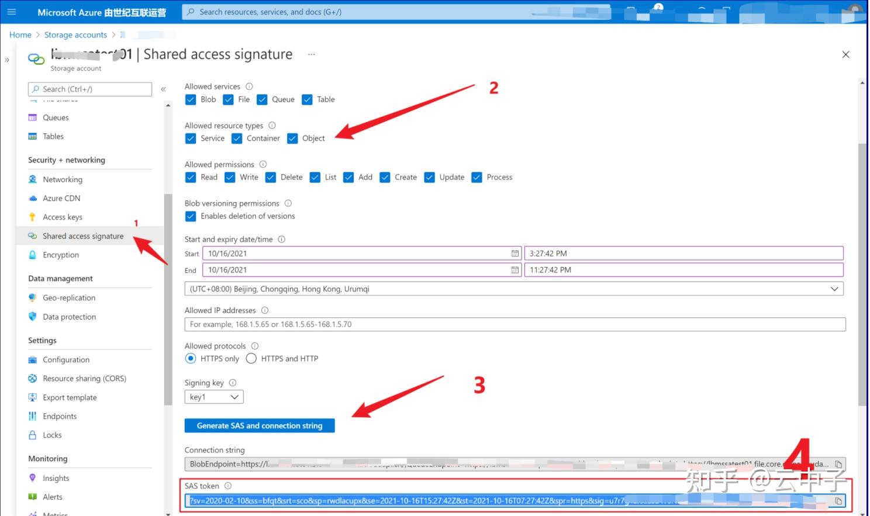Viewport: 870px width, 516px height.
Task: Uncheck the Queue allowed service
Action: point(261,99)
